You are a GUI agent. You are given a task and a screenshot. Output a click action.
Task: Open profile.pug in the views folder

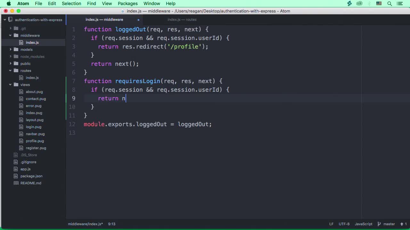click(x=35, y=141)
